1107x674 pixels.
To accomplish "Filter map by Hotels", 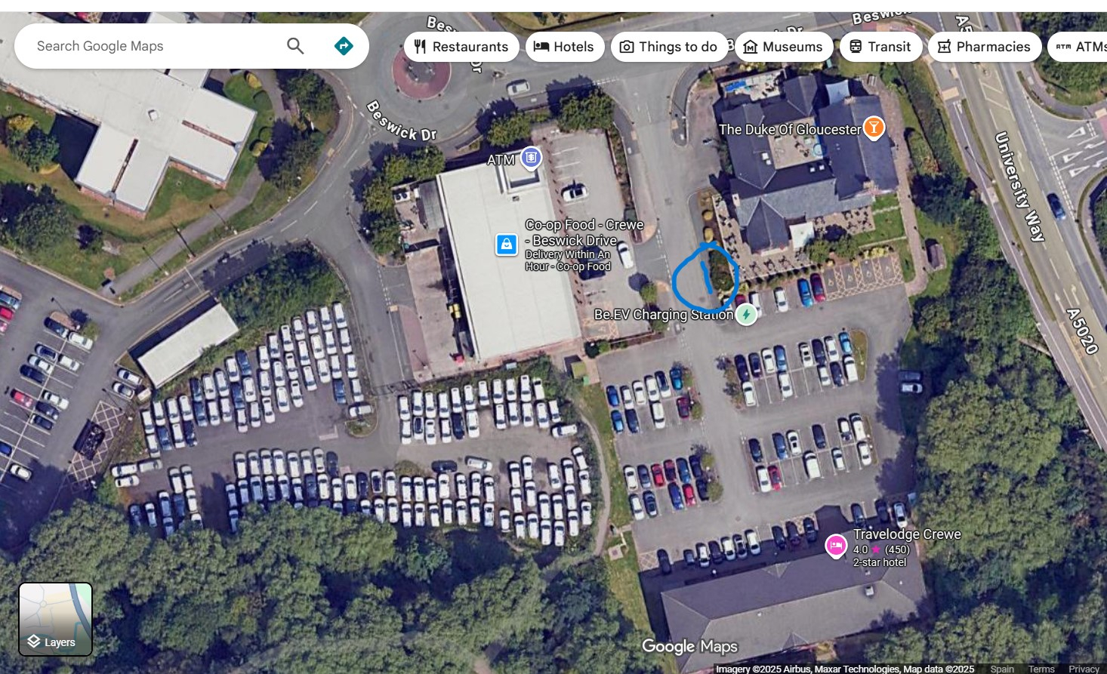I will point(565,47).
